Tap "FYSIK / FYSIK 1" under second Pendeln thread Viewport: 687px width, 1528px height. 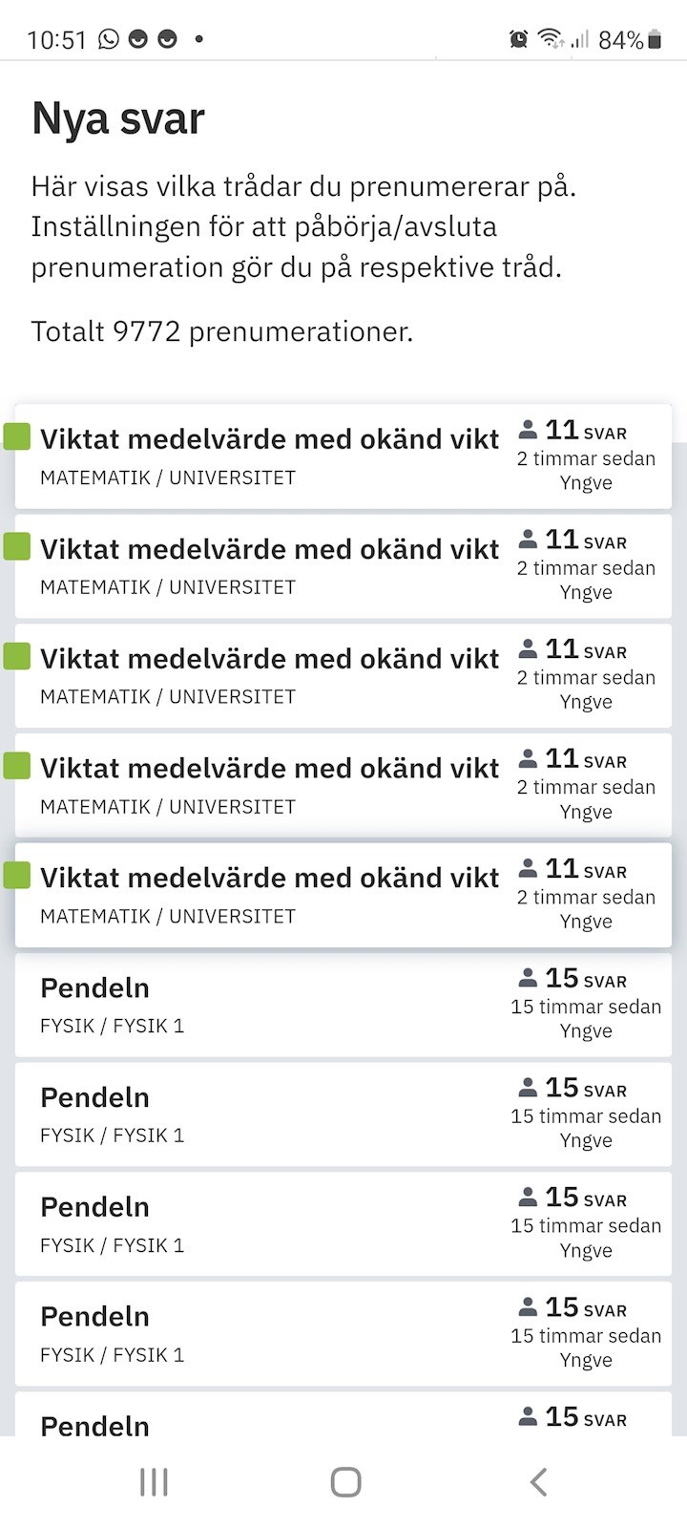pyautogui.click(x=112, y=1135)
